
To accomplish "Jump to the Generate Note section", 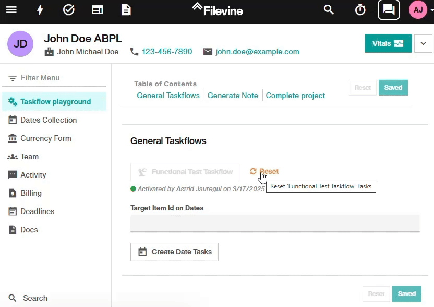I will 233,96.
